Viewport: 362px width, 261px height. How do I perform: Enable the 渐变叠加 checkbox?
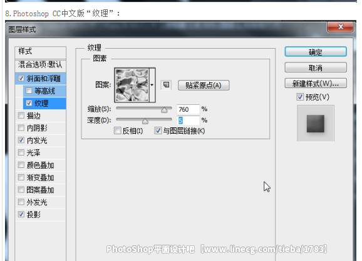click(x=21, y=177)
